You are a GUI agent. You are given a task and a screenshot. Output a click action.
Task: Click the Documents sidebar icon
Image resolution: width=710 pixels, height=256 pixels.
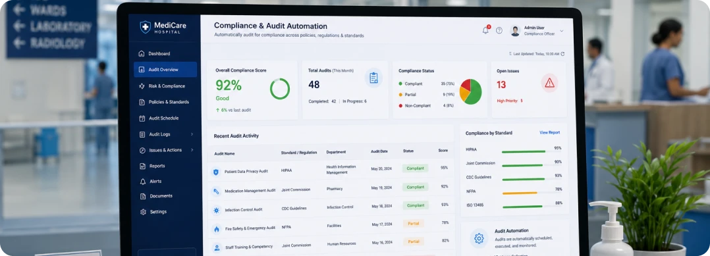(x=143, y=196)
